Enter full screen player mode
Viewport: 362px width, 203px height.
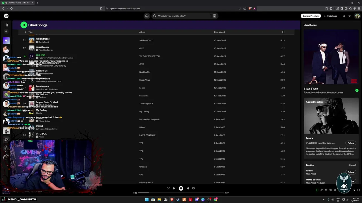pos(359,190)
